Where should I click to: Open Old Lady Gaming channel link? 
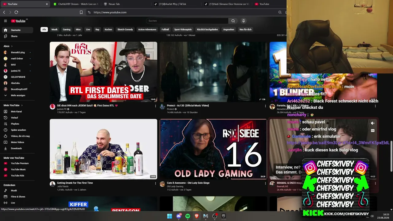[x=175, y=186]
